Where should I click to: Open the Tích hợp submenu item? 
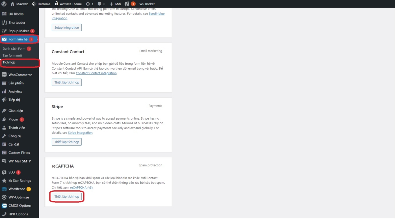pyautogui.click(x=9, y=62)
